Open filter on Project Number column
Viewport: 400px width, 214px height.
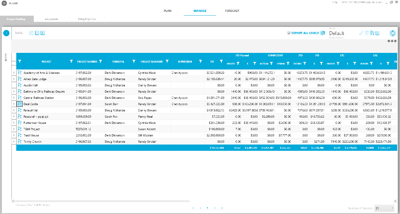point(100,61)
